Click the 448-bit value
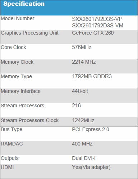This screenshot has width=138, height=179. coord(80,91)
